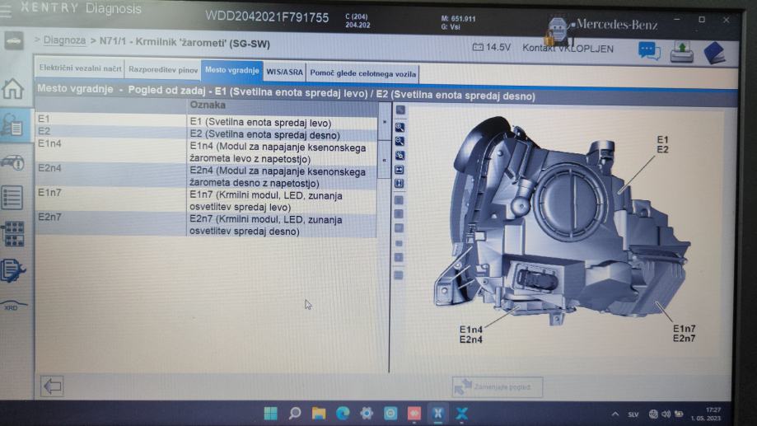The image size is (757, 426).
Task: Click the zoom region magnifier icon
Action: click(400, 156)
